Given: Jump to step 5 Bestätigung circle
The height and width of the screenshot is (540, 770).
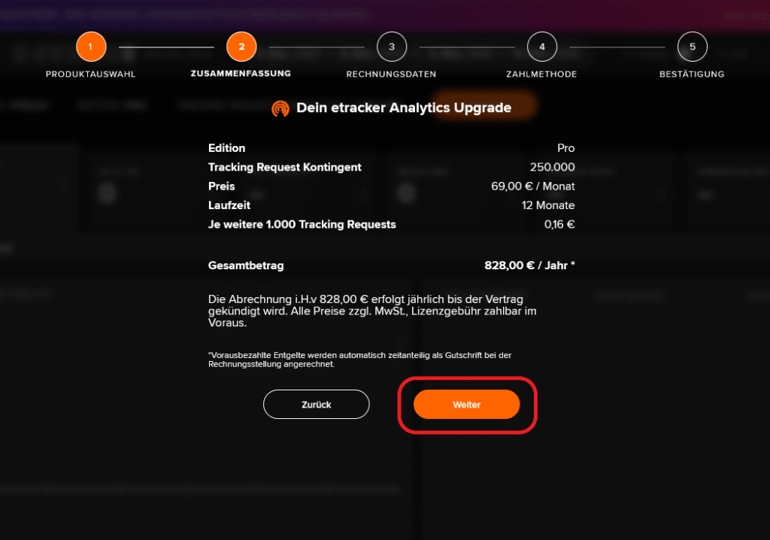Looking at the screenshot, I should coord(693,47).
